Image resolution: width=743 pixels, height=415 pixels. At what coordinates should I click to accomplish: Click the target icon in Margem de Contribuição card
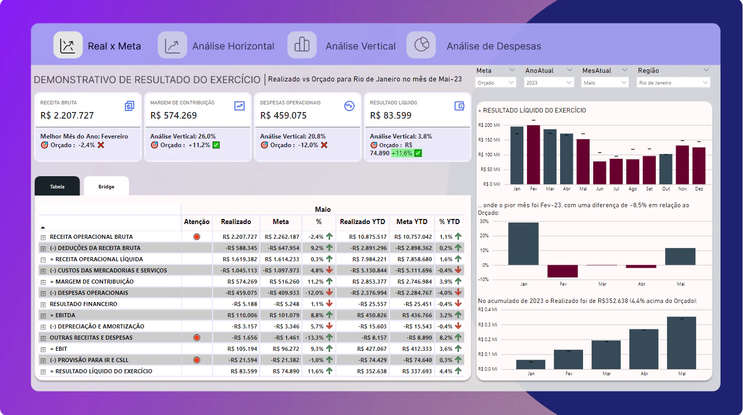(154, 145)
